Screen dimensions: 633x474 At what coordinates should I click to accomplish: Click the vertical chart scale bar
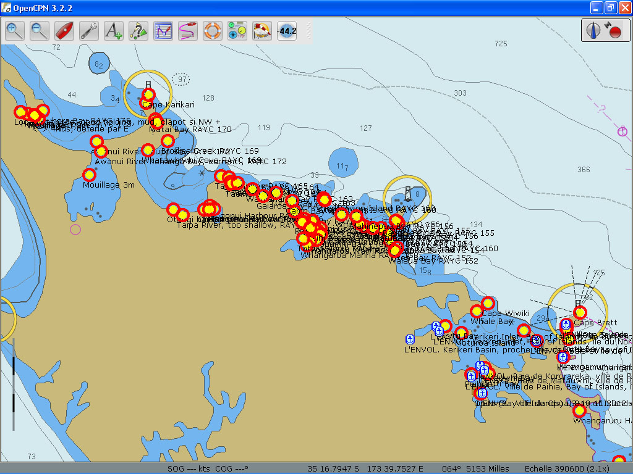click(x=14, y=385)
